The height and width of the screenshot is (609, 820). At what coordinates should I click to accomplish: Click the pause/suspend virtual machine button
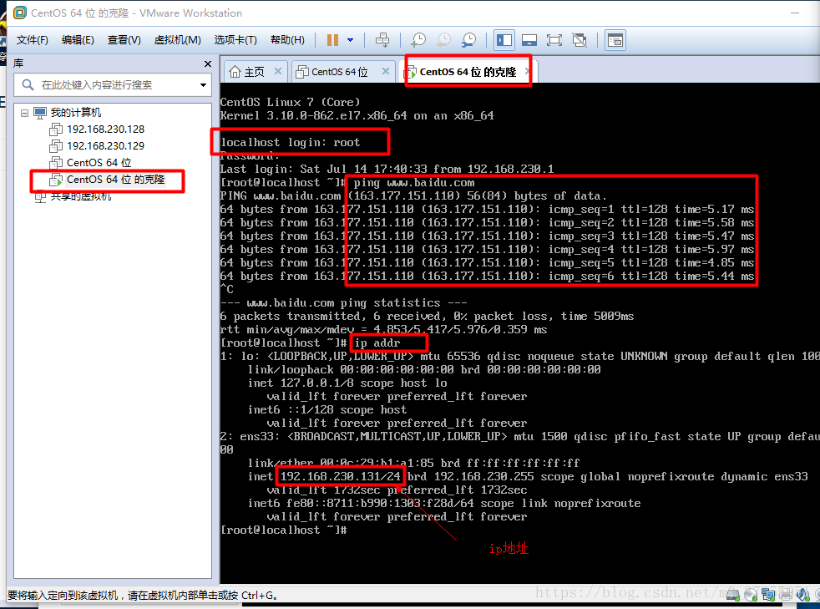332,40
